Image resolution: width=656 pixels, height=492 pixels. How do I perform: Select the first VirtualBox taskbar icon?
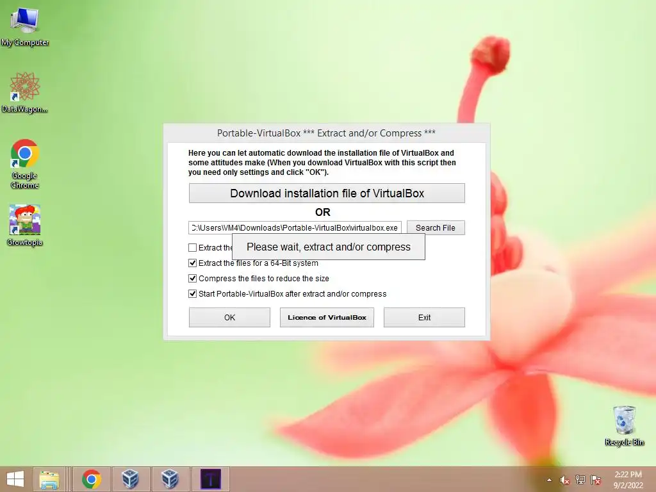[x=130, y=479]
